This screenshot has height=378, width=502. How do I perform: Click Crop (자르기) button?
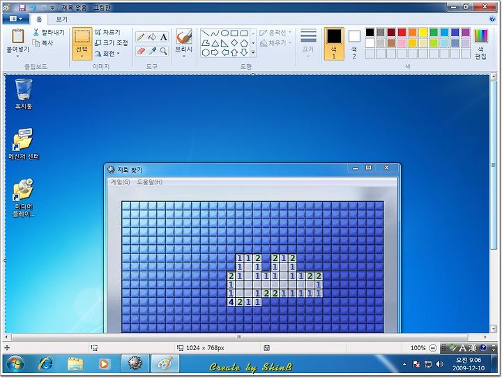[x=107, y=32]
